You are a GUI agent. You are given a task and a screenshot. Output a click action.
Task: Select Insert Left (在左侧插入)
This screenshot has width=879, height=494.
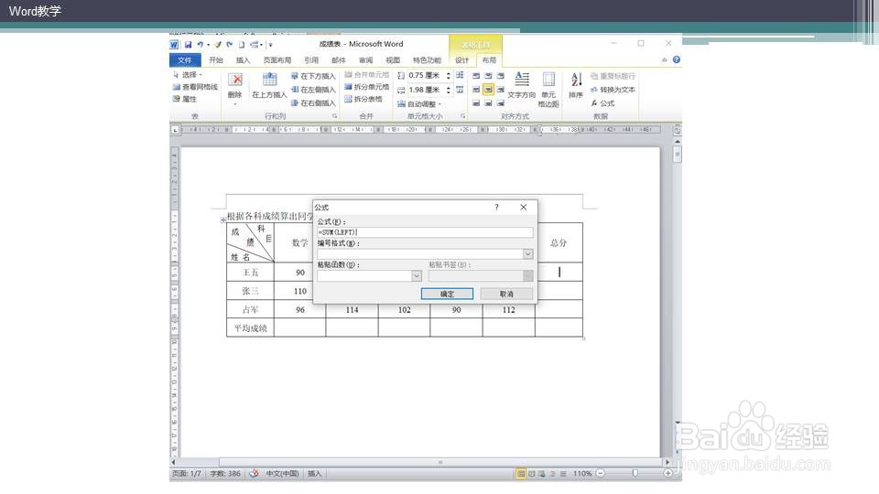[313, 90]
